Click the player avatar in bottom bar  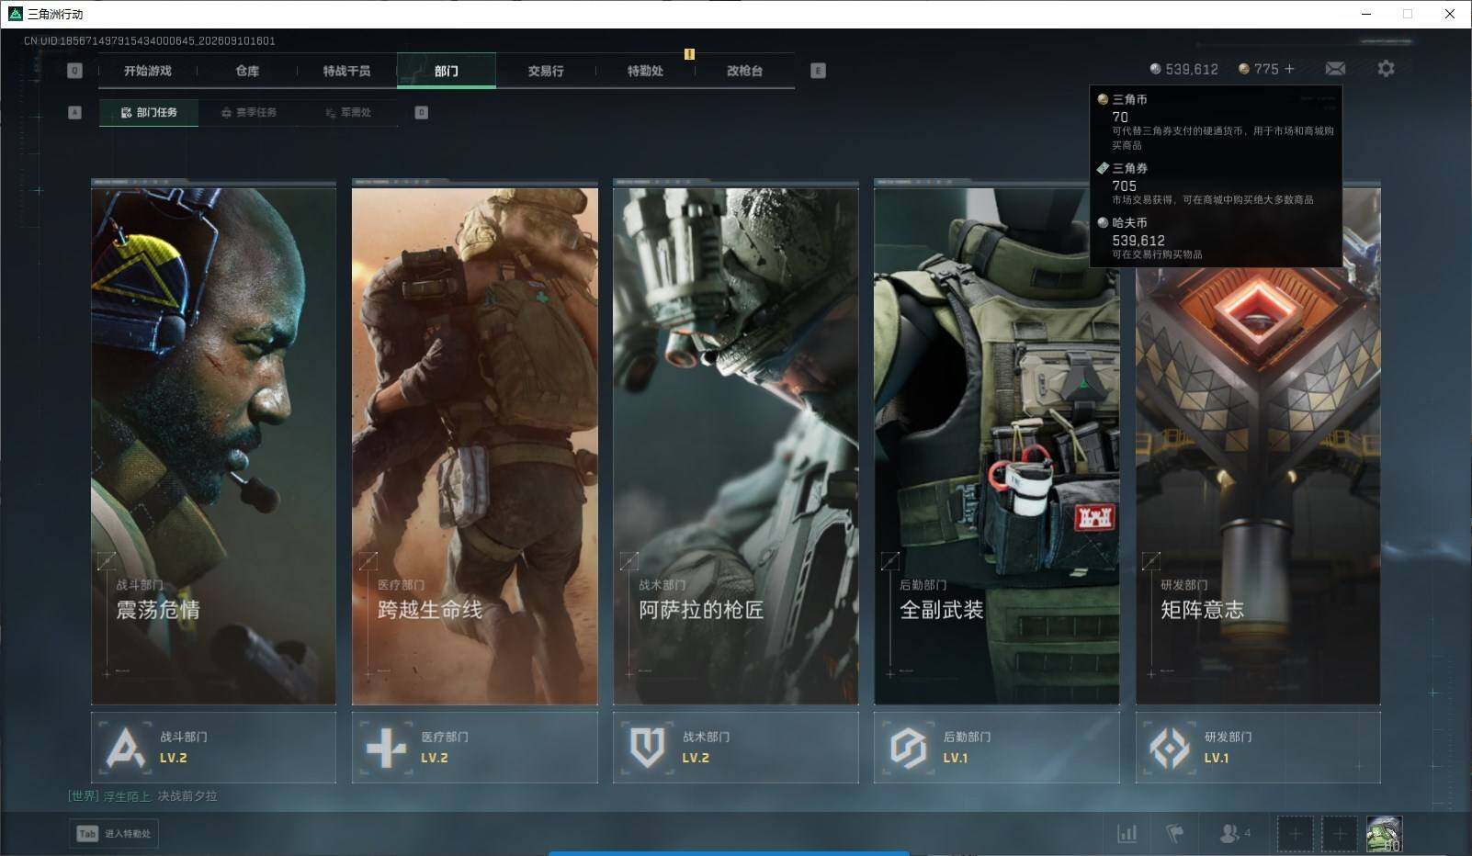1384,834
